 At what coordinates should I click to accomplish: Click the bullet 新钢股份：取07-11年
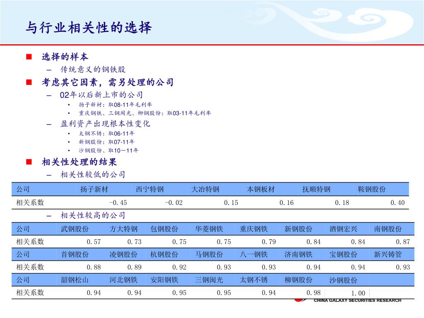(x=106, y=142)
